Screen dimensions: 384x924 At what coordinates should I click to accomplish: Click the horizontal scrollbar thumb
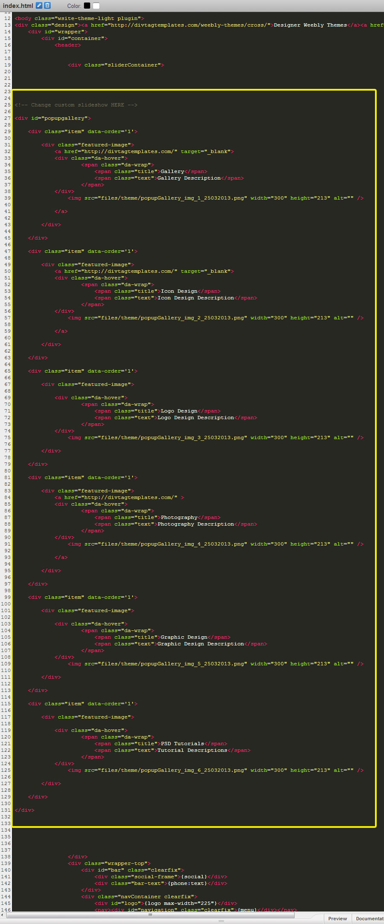coord(149,915)
